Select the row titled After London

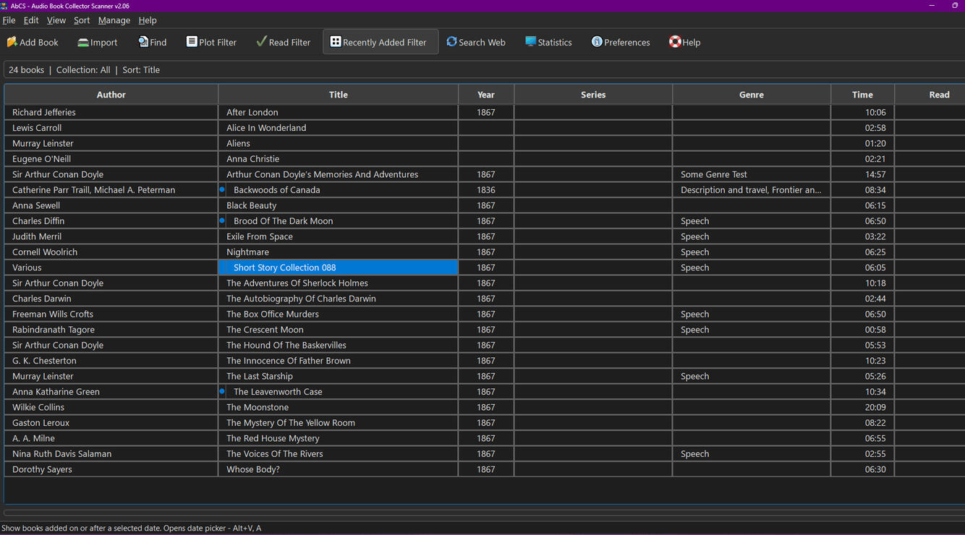click(484, 112)
